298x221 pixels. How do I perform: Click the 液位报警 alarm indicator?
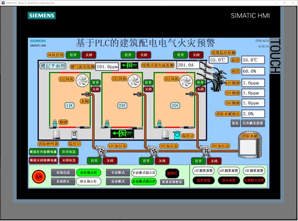tap(229, 180)
